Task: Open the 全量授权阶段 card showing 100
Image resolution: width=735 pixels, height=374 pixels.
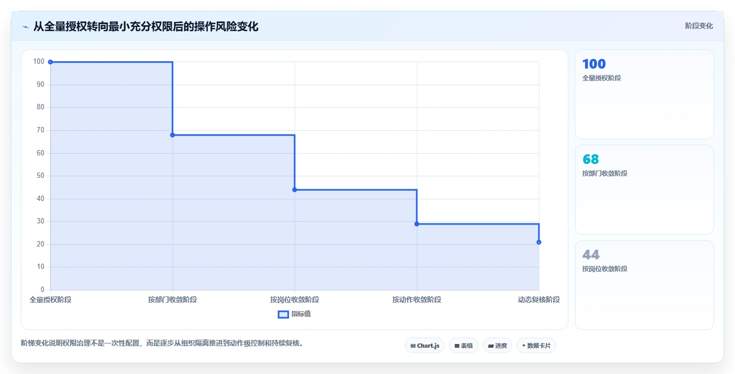Action: pyautogui.click(x=644, y=94)
